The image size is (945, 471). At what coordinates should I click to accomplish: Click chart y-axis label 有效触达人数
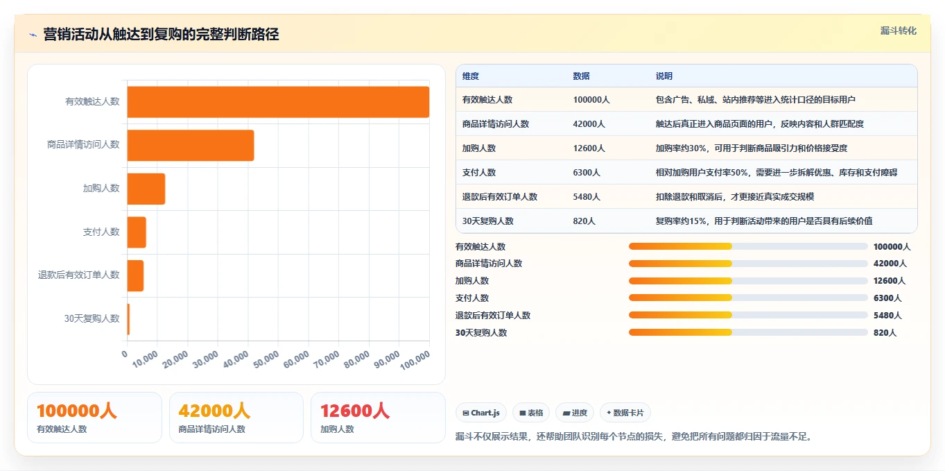pyautogui.click(x=92, y=101)
